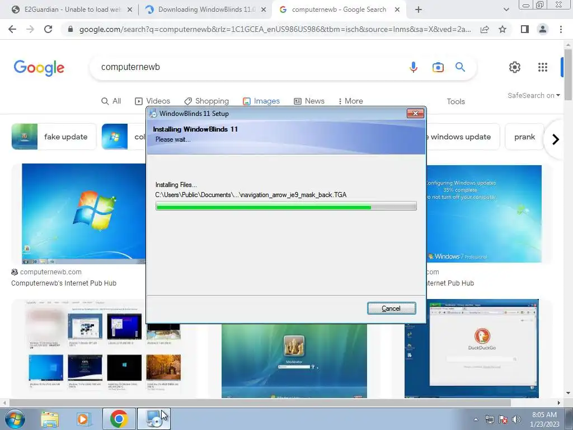Select the News search filter
573x430 pixels.
pyautogui.click(x=309, y=101)
